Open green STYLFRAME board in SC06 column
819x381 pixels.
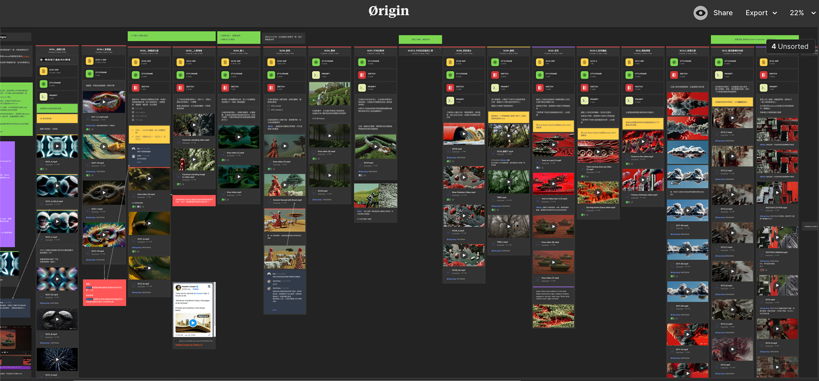[x=316, y=62]
